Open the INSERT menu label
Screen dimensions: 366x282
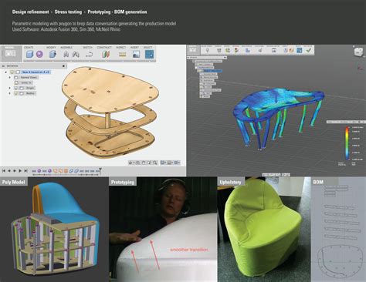point(134,48)
